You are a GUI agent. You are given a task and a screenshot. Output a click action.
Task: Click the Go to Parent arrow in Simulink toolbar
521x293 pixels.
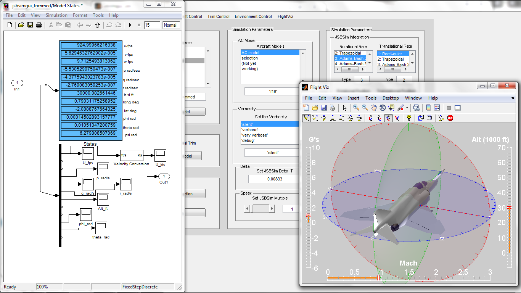click(97, 25)
